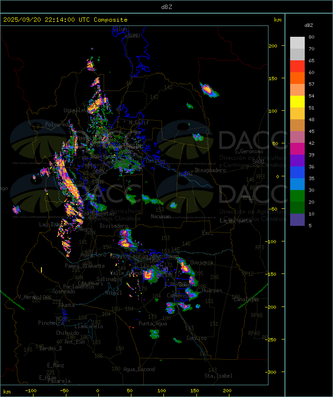Click the Chihuido map label
Image resolution: width=333 pixels, height=397 pixels.
coord(67,333)
